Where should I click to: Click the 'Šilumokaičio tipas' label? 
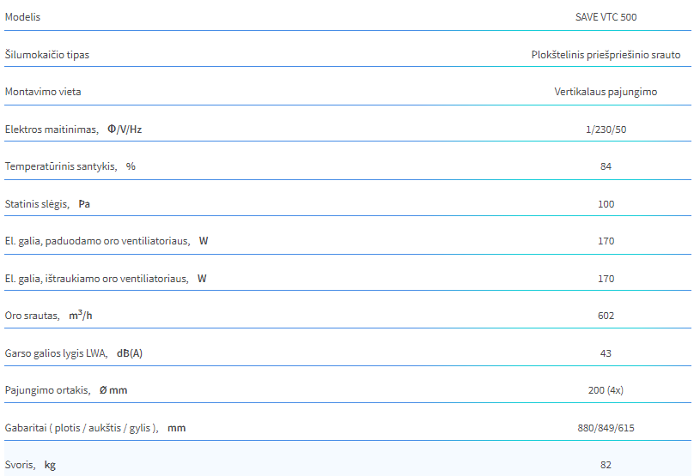pyautogui.click(x=47, y=55)
